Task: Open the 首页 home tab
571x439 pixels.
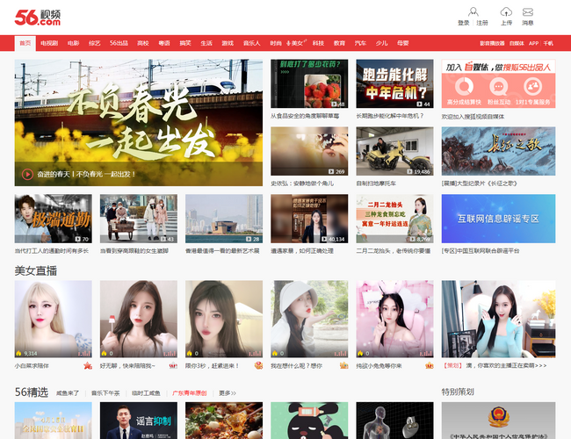Action: (x=25, y=42)
